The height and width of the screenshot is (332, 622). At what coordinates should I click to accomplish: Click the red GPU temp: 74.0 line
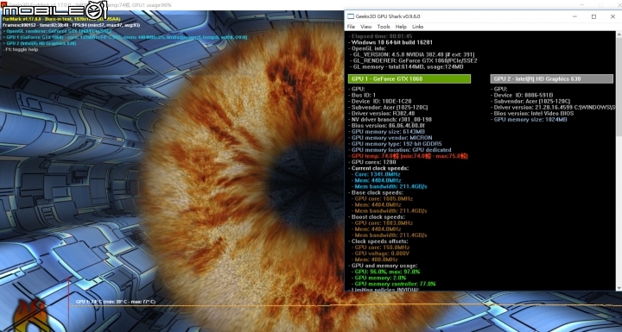(408, 156)
